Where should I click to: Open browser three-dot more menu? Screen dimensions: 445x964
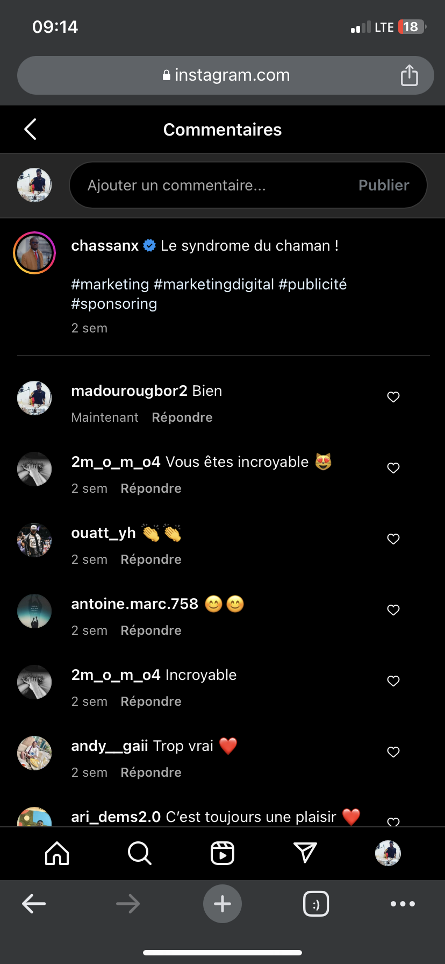pos(403,904)
